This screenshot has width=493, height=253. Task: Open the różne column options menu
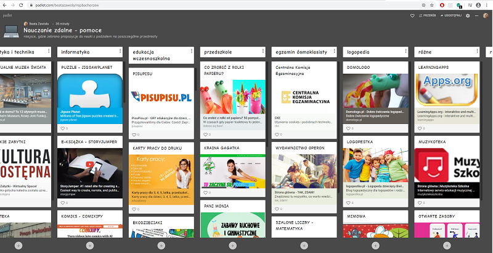click(x=477, y=51)
